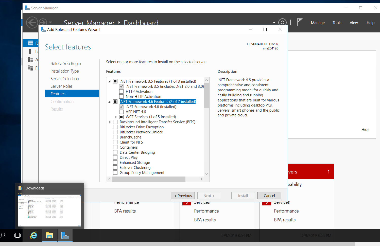Go to Server Selection step

pyautogui.click(x=65, y=79)
